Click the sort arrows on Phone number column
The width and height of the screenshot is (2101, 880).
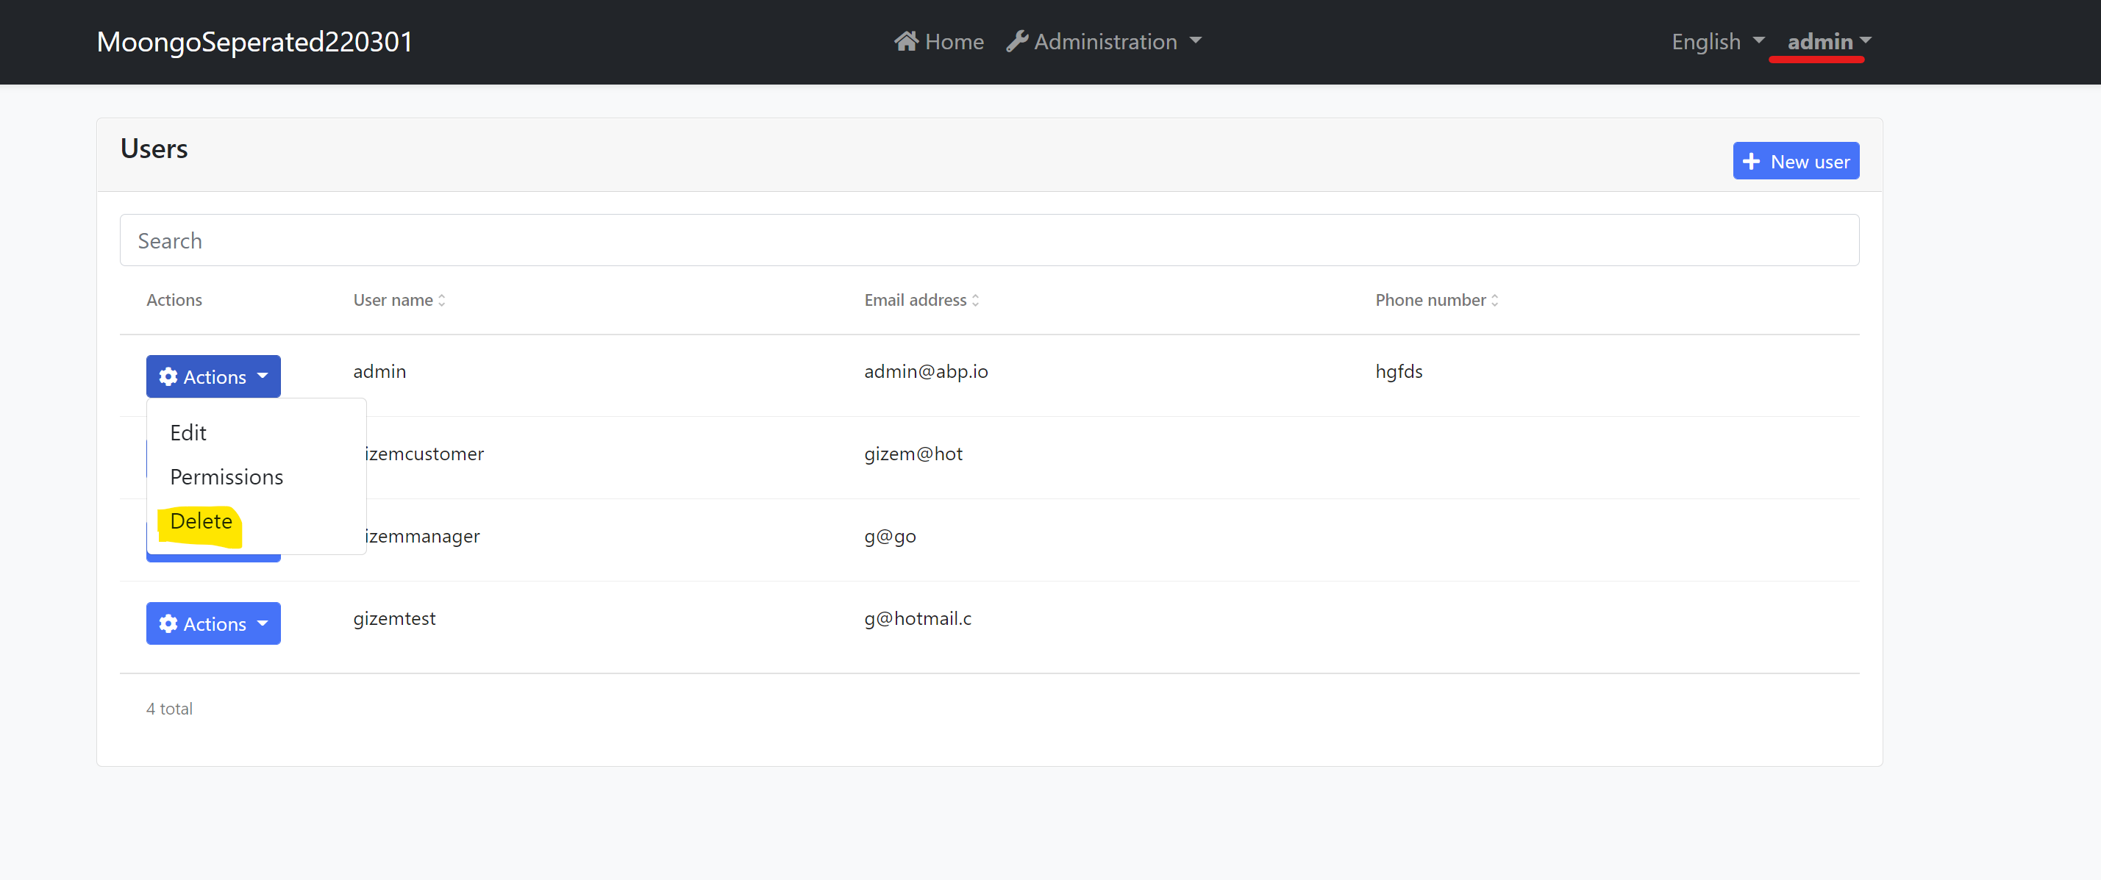[1494, 300]
